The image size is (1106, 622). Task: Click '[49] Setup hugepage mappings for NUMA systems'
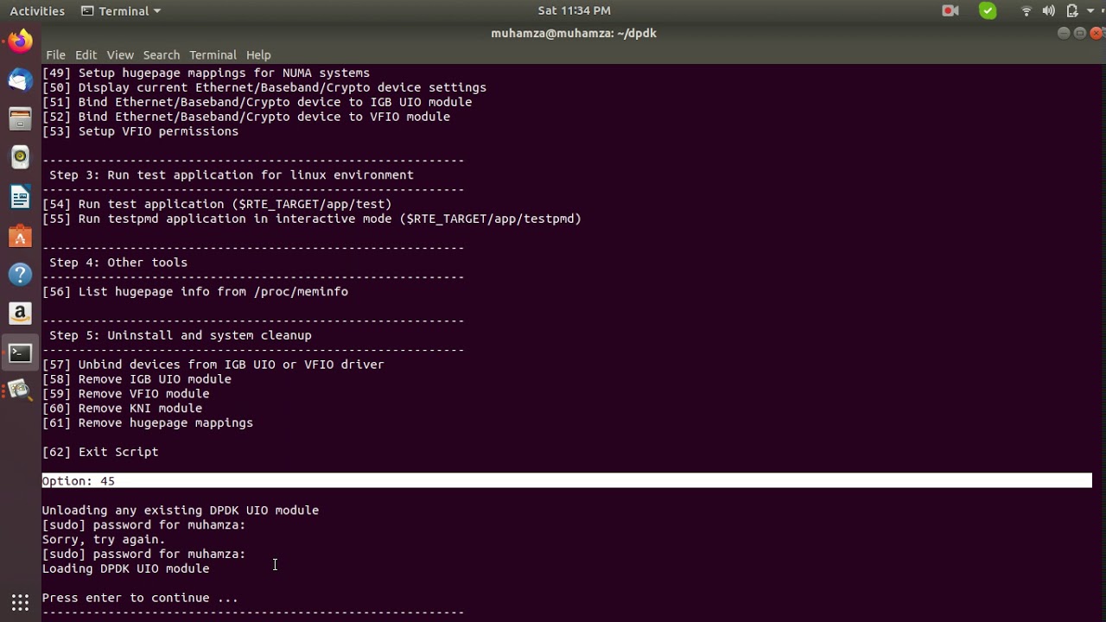coord(206,73)
